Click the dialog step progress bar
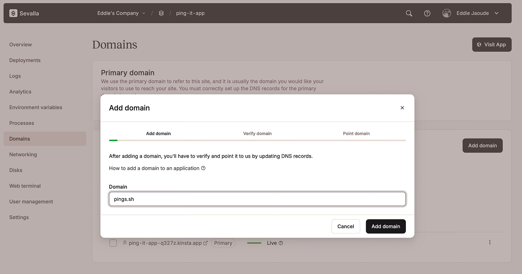This screenshot has height=274, width=522. point(257,140)
